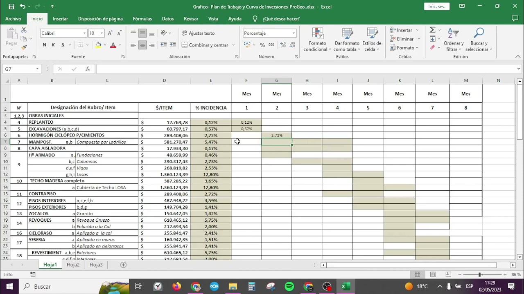Toggle bold formatting N

44,45
